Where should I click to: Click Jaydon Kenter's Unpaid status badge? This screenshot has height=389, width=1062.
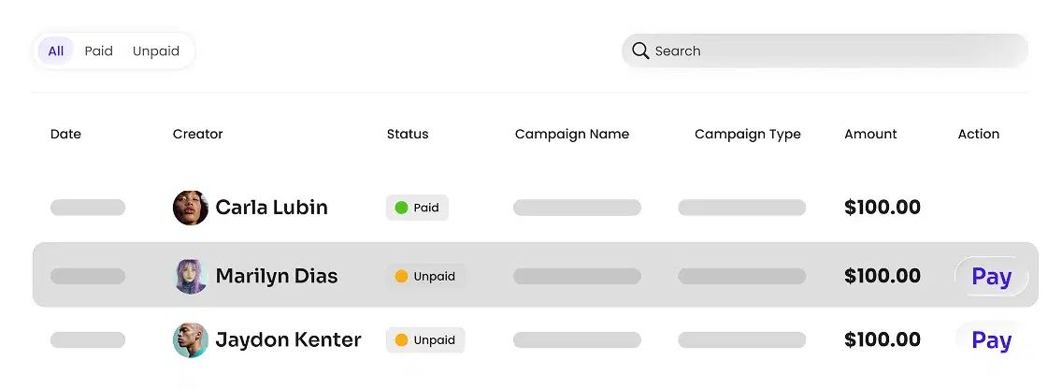425,340
